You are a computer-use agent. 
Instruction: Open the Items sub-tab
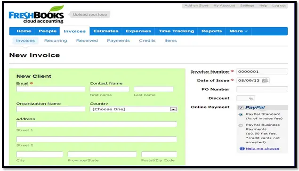coord(170,41)
